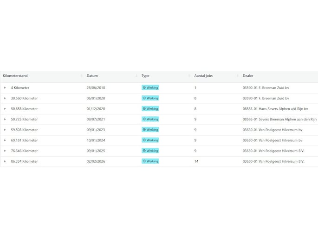Click the sort icon in Aantal jobs column
The height and width of the screenshot is (239, 318).
[x=238, y=76]
